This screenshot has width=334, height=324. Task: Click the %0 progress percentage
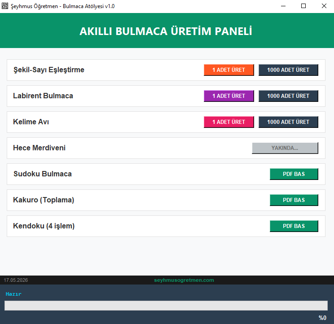322,318
